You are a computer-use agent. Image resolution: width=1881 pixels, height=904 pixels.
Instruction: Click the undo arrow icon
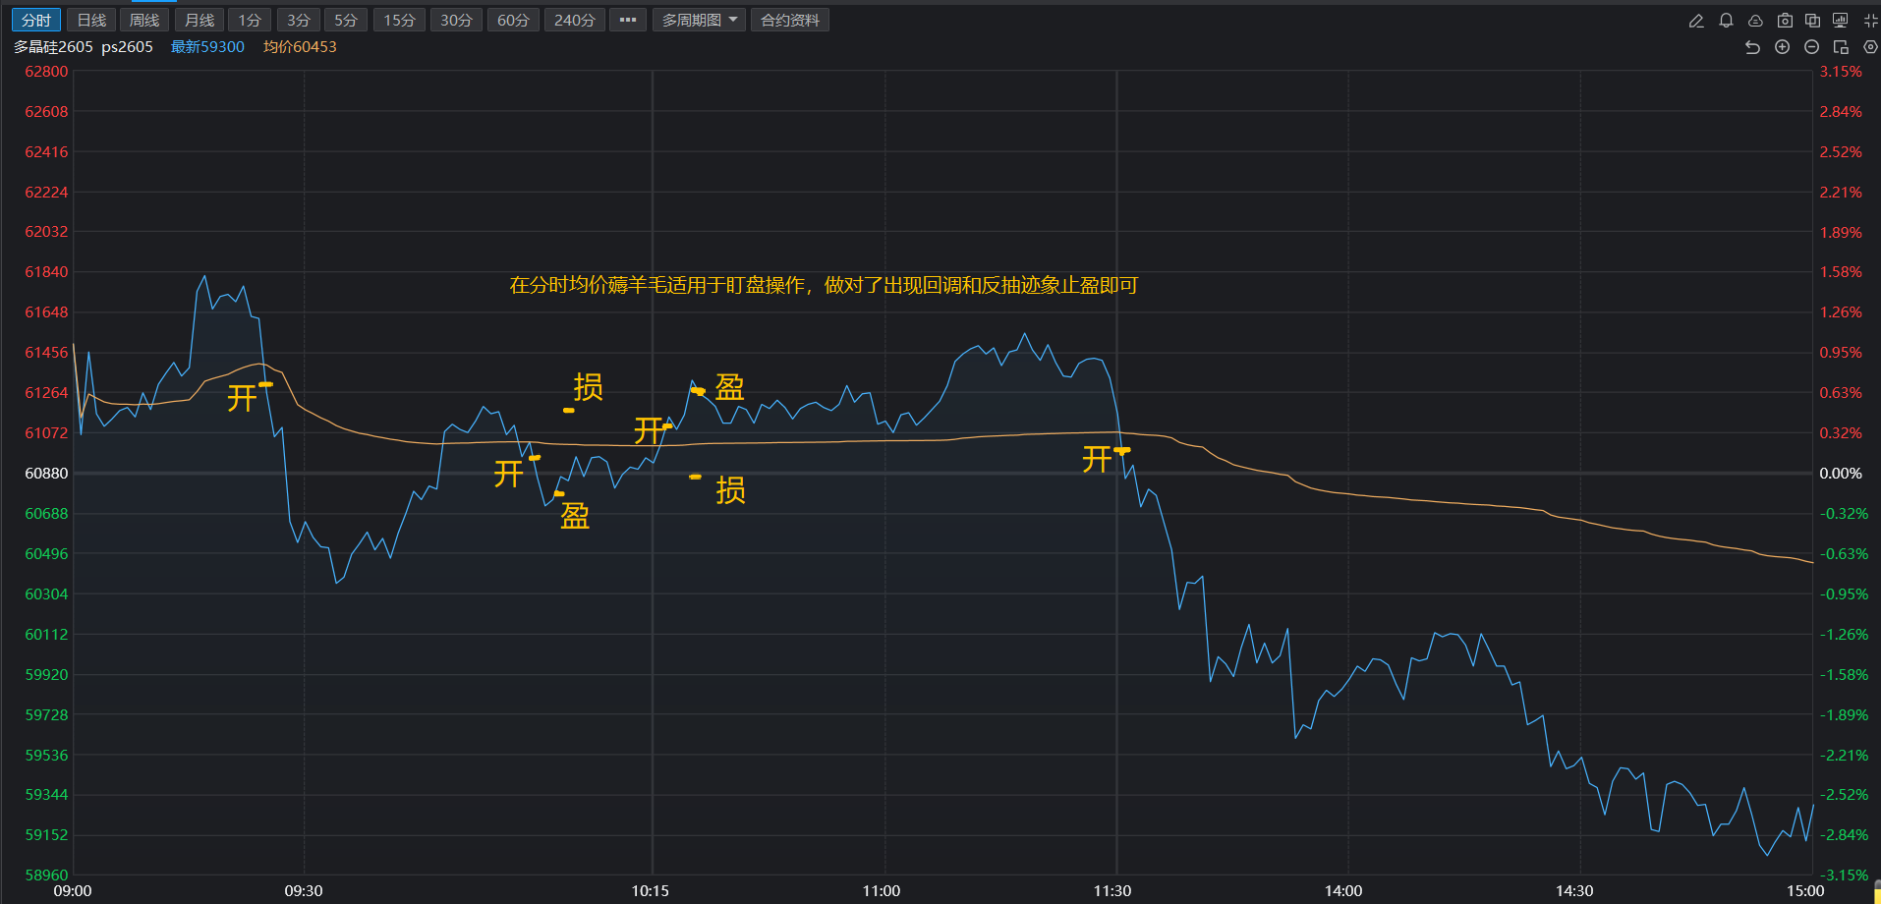pos(1752,47)
